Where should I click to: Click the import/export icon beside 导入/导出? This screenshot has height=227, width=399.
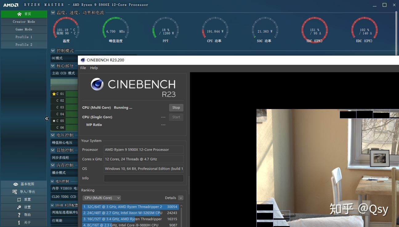(15, 192)
